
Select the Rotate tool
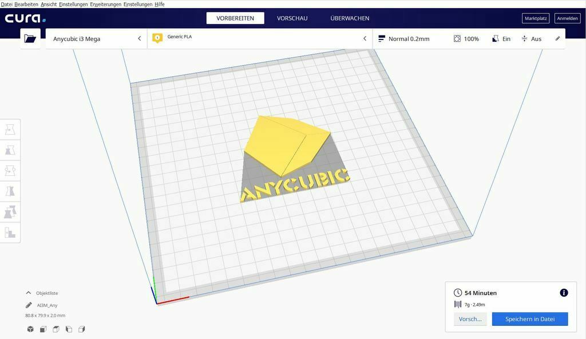tap(10, 170)
